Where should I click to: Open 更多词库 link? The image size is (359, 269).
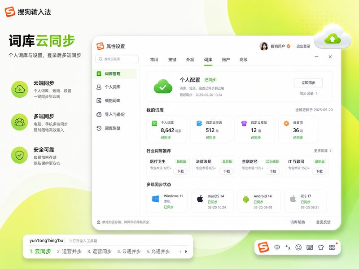tap(323, 151)
